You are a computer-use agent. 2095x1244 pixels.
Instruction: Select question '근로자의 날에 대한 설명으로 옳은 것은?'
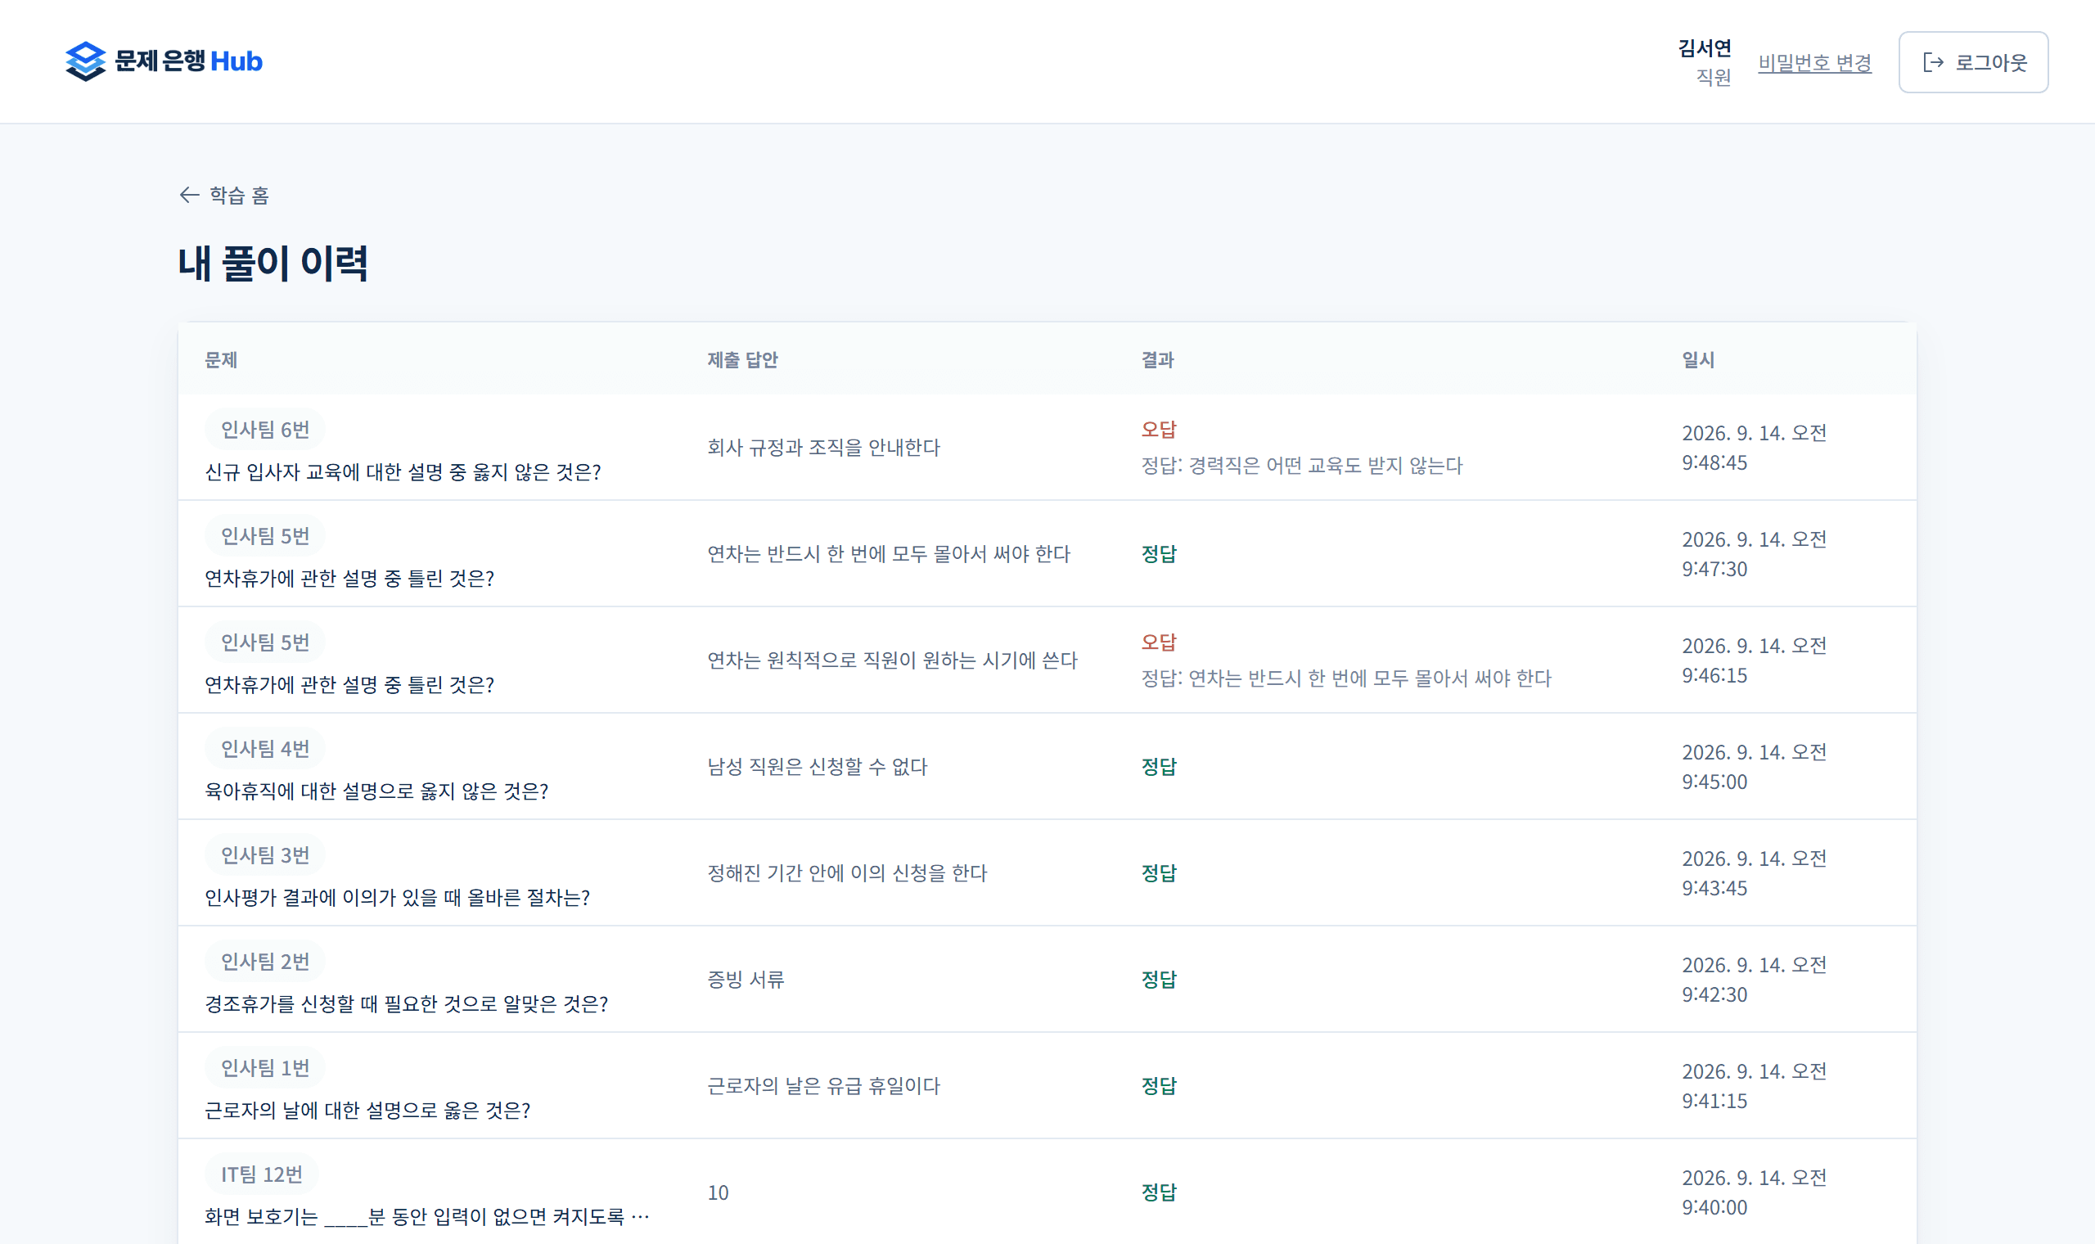(368, 1111)
